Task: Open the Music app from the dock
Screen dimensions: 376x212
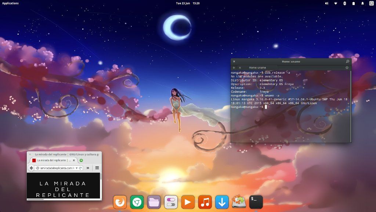Action: coord(205,202)
